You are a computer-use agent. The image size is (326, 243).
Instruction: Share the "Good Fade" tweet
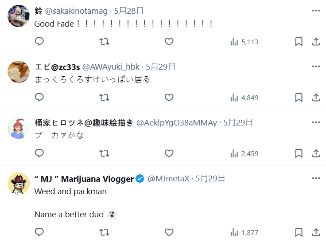click(x=316, y=42)
